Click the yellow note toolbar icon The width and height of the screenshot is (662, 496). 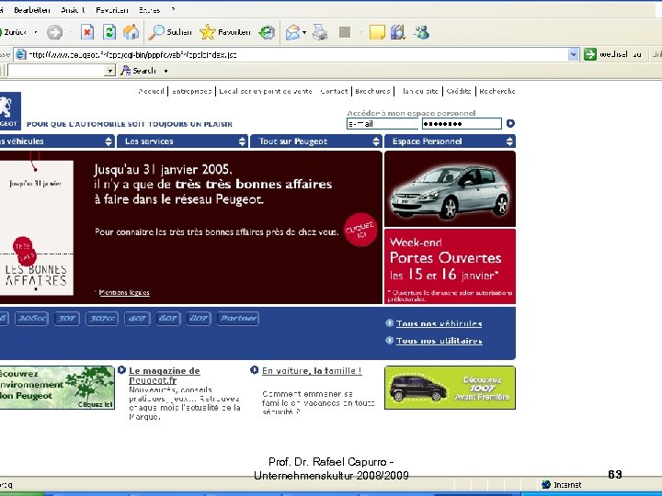pyautogui.click(x=377, y=32)
